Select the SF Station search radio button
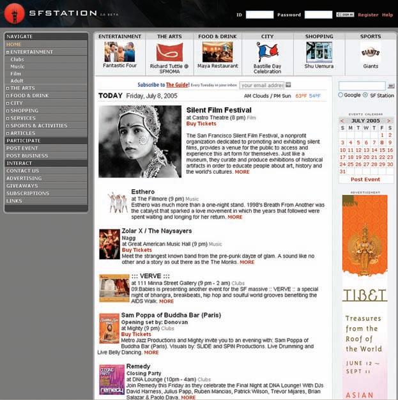This screenshot has width=398, height=400. click(x=365, y=95)
